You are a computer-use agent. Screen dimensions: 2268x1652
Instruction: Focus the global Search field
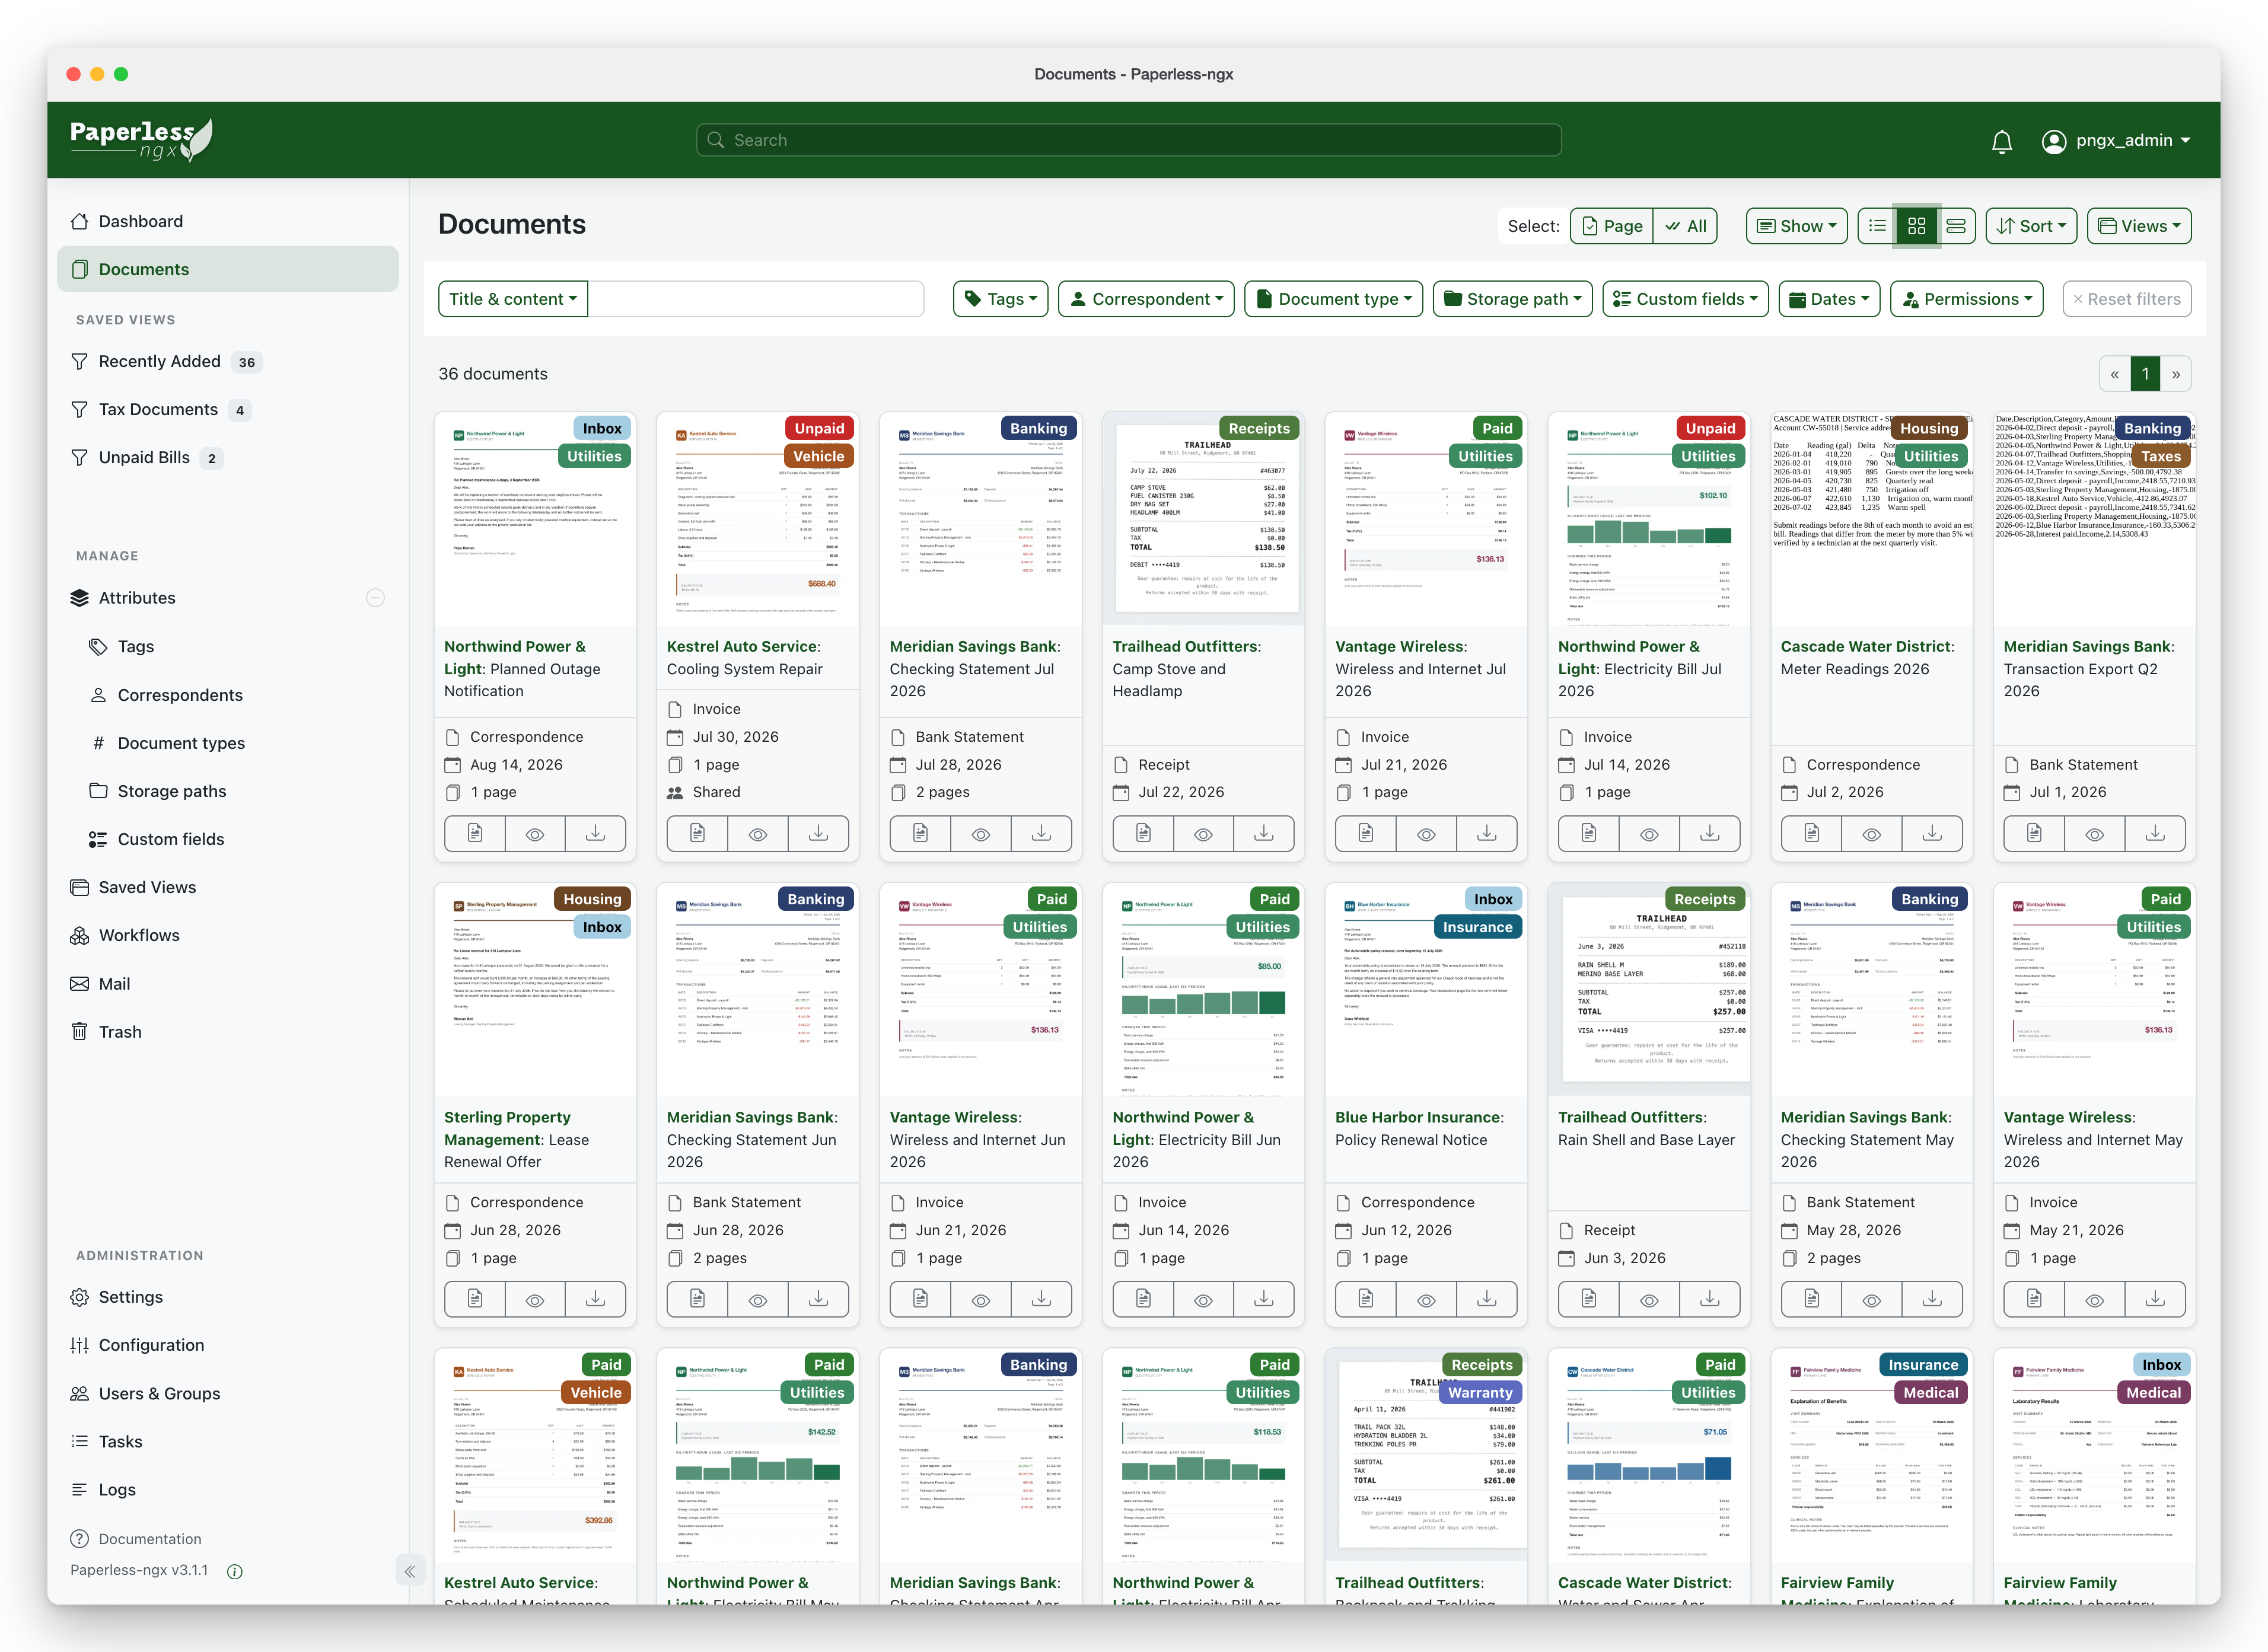[1129, 140]
